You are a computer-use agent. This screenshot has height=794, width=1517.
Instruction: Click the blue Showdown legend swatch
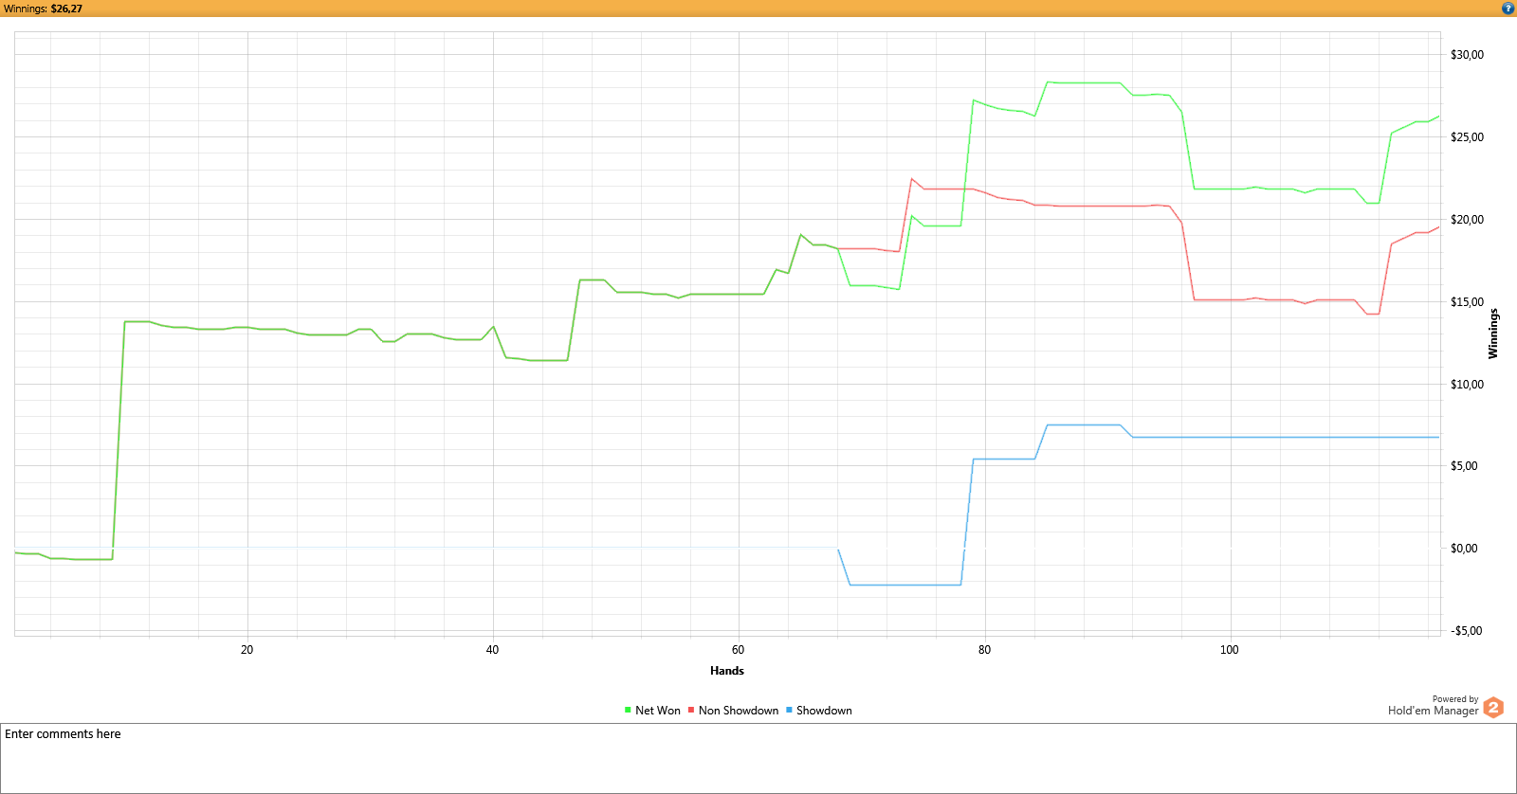tap(789, 710)
